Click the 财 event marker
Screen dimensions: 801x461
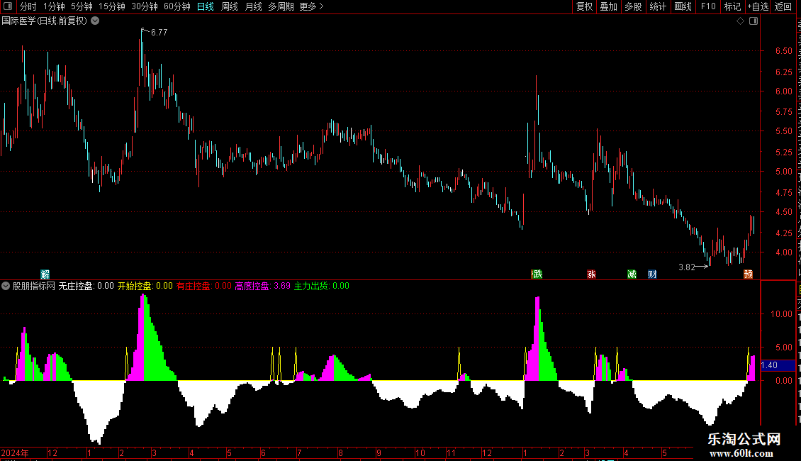652,274
